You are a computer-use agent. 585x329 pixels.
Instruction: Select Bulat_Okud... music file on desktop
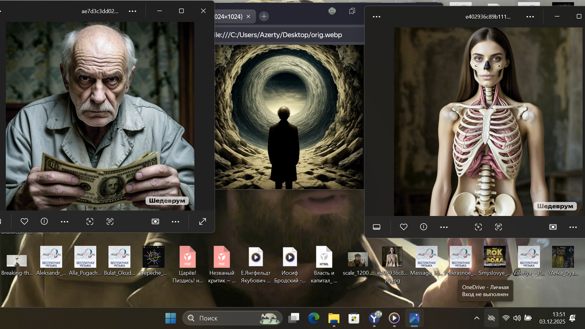[x=119, y=262]
